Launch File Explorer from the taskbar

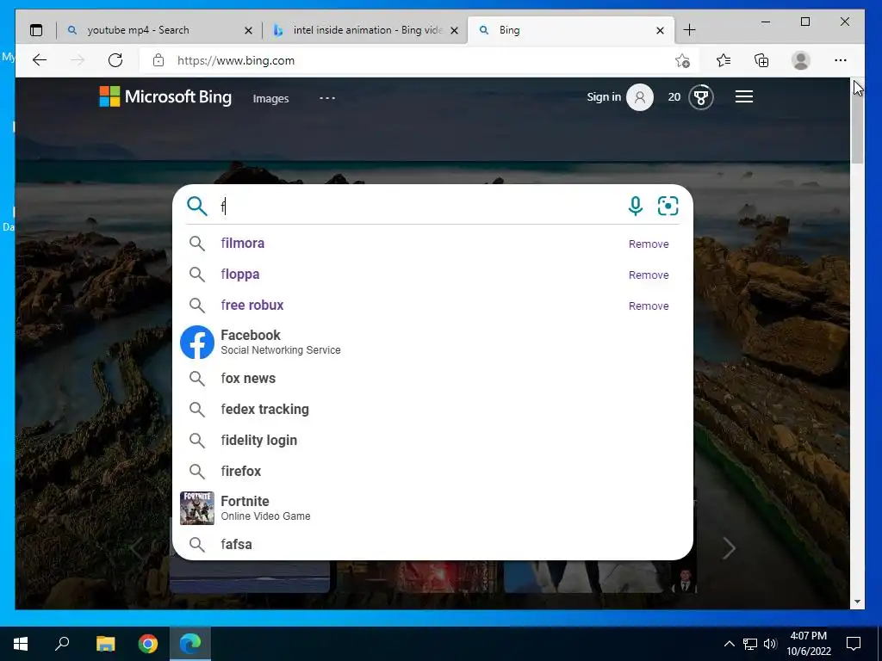(105, 644)
